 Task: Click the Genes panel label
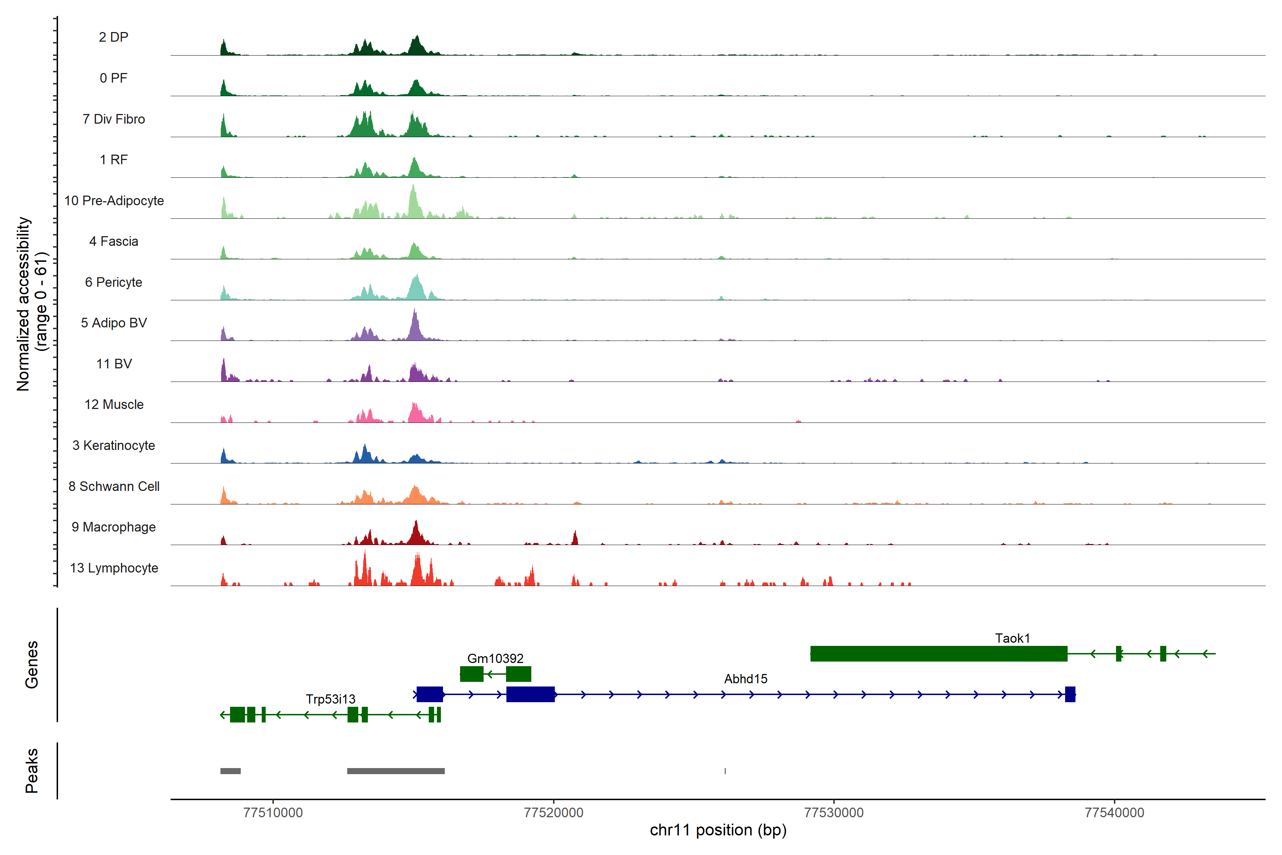32,665
